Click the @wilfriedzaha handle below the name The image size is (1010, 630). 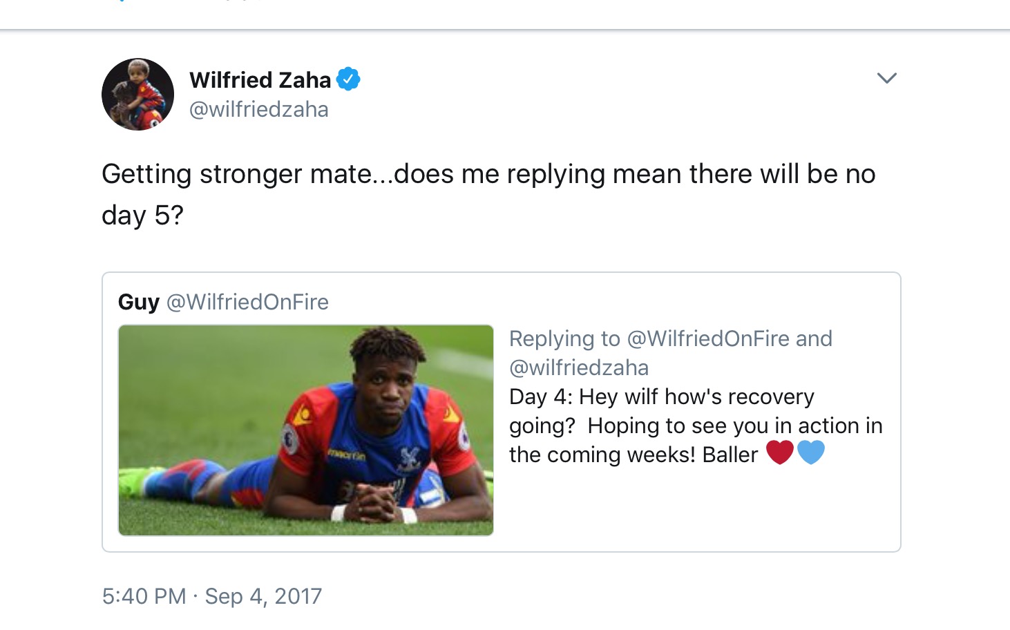coord(258,110)
